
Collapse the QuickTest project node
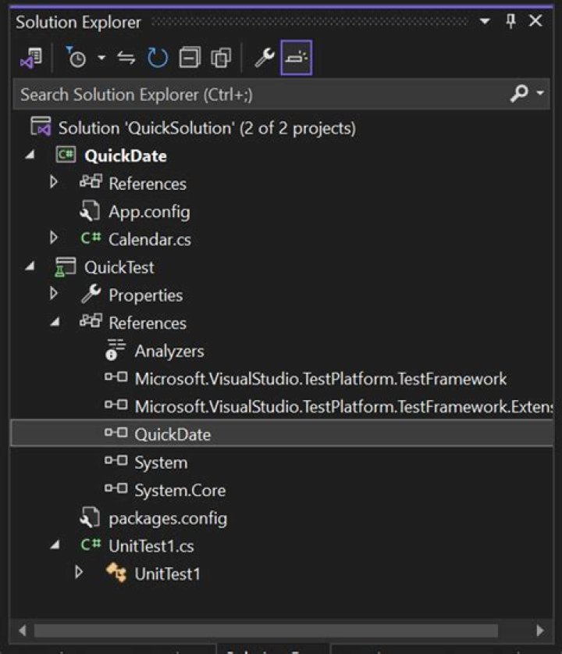[28, 266]
